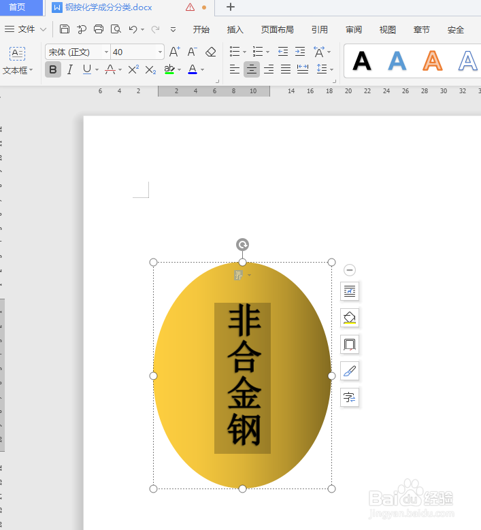Screen dimensions: 481x530
Task: Click the layout options icon beside shape
Action: point(350,291)
